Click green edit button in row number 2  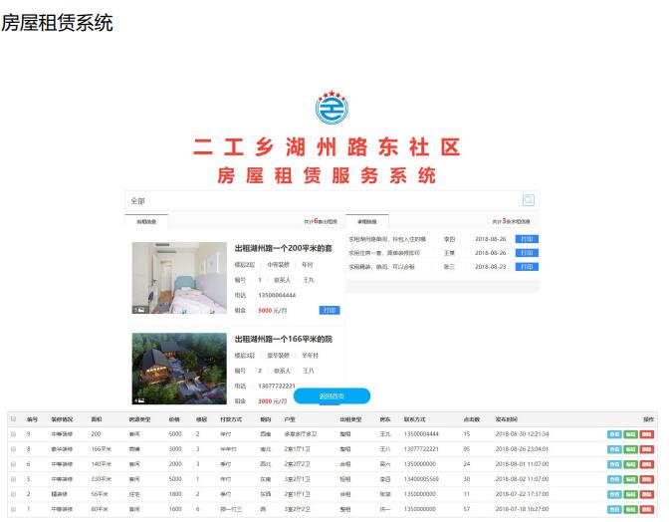[x=630, y=494]
